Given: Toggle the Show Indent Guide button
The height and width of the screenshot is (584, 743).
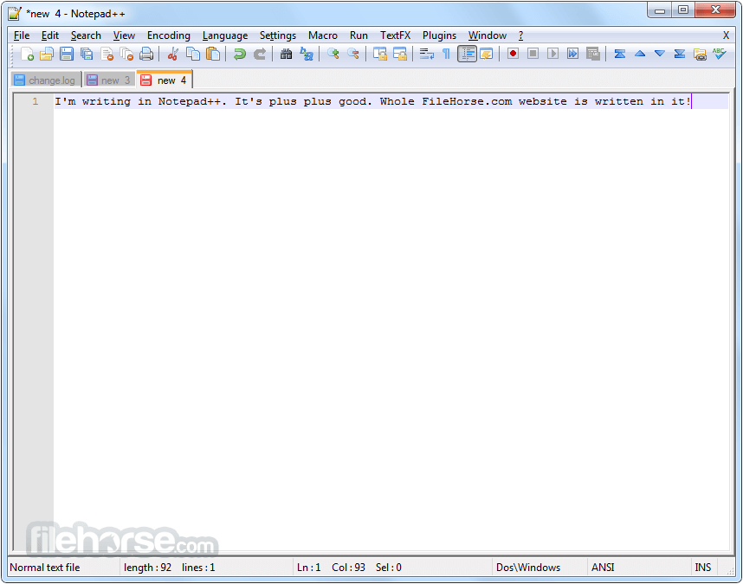Looking at the screenshot, I should tap(467, 54).
